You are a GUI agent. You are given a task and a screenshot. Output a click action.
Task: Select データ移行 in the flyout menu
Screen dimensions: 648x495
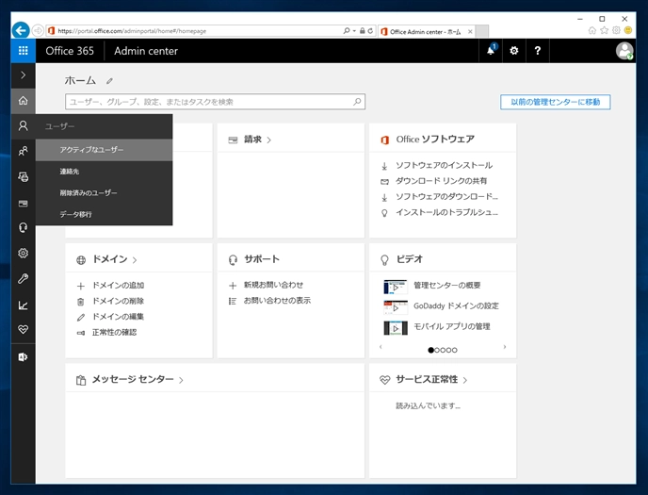(x=105, y=214)
